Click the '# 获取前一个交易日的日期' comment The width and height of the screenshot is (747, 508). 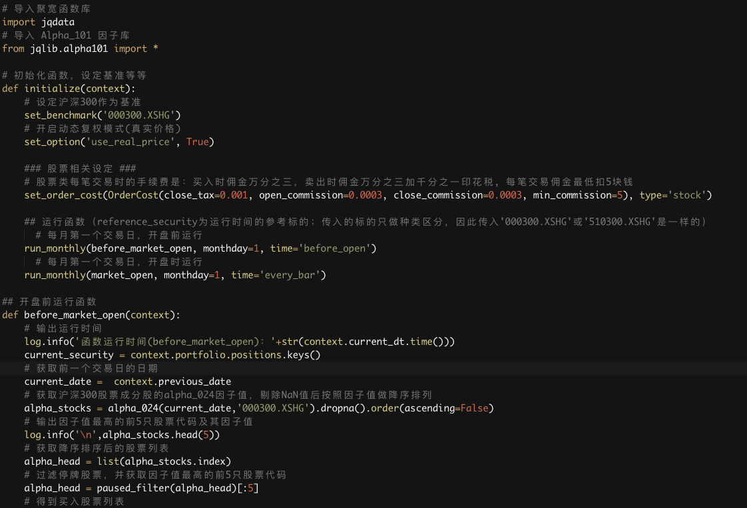pos(91,369)
